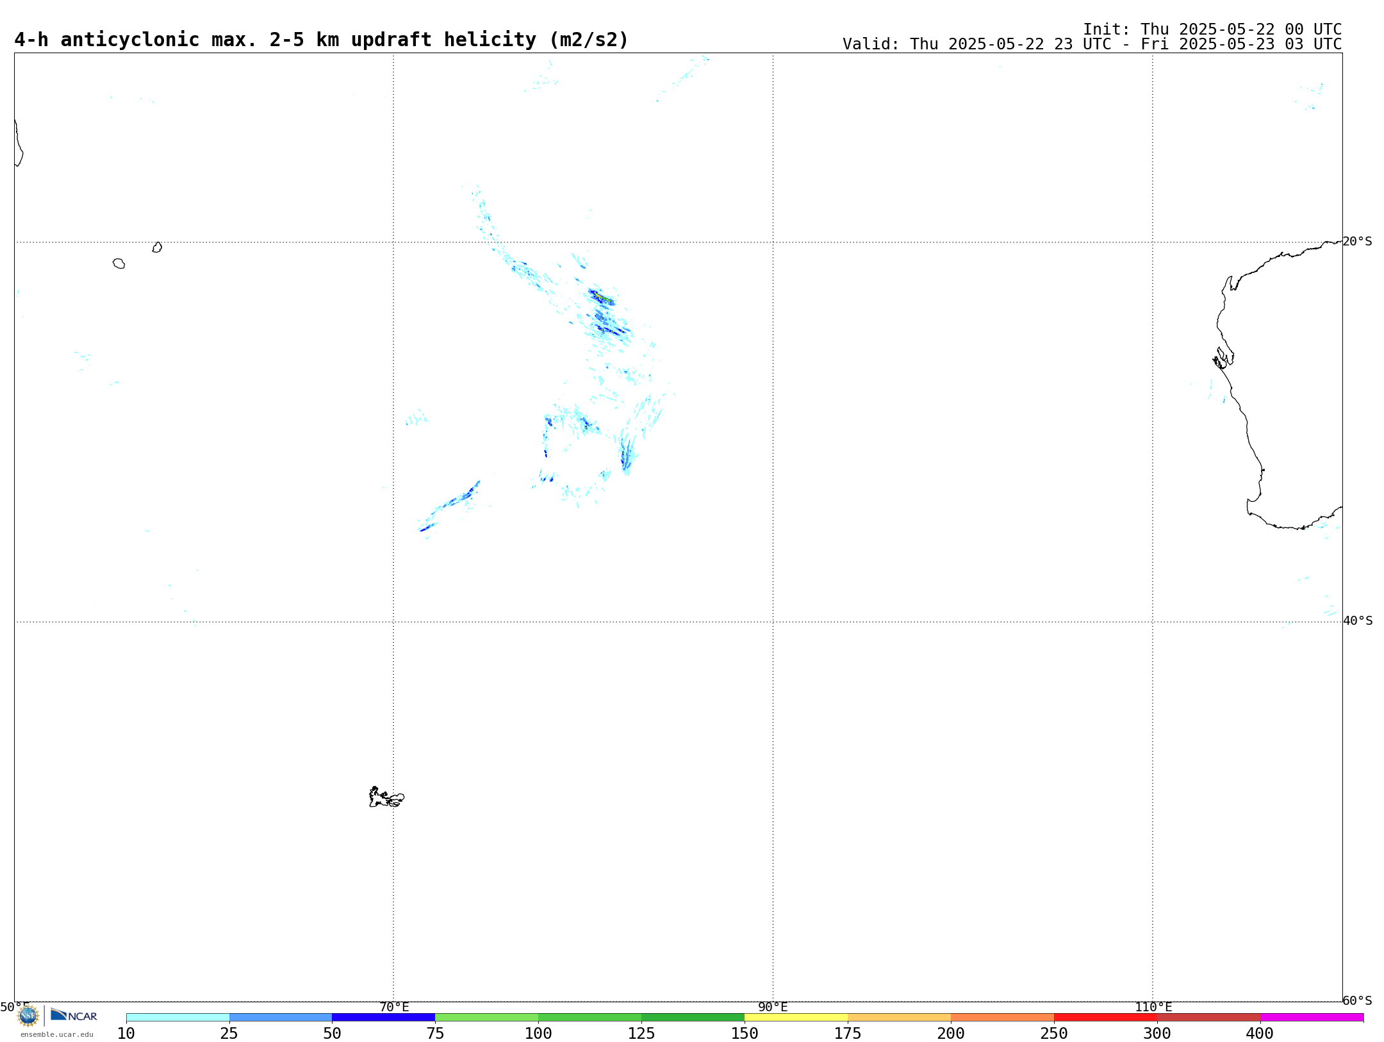Viewport: 1384px width, 1042px height.
Task: Open the ensemble.ucar.edu text link
Action: point(57,1034)
